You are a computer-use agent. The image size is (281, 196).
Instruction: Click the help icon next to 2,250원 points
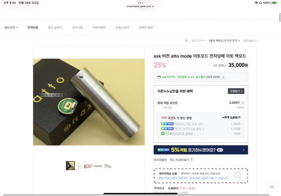click(x=242, y=103)
